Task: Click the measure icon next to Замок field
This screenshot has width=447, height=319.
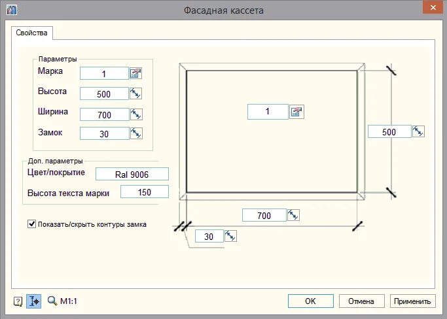Action: 136,133
